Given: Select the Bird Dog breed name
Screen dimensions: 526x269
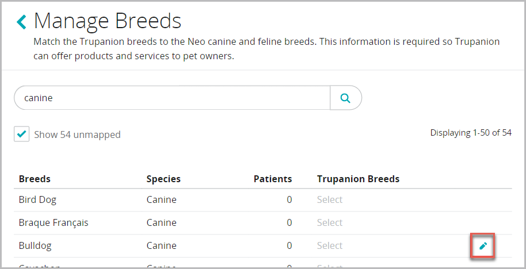Looking at the screenshot, I should click(37, 200).
